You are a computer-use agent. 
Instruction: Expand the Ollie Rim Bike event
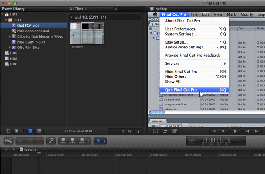[x=10, y=48]
